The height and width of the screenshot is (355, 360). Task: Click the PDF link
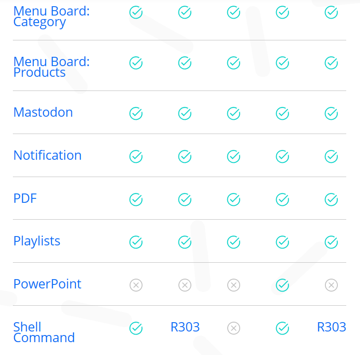point(25,198)
